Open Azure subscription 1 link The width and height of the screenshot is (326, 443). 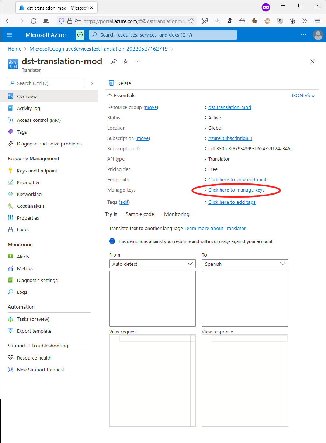(x=230, y=138)
